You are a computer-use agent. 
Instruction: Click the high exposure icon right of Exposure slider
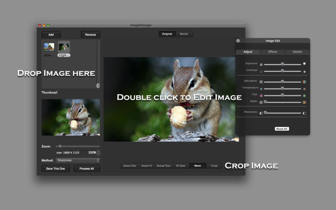pos(304,64)
